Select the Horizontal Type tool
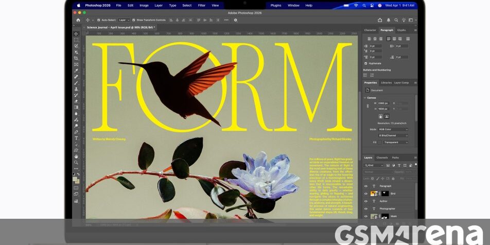 pos(76,138)
